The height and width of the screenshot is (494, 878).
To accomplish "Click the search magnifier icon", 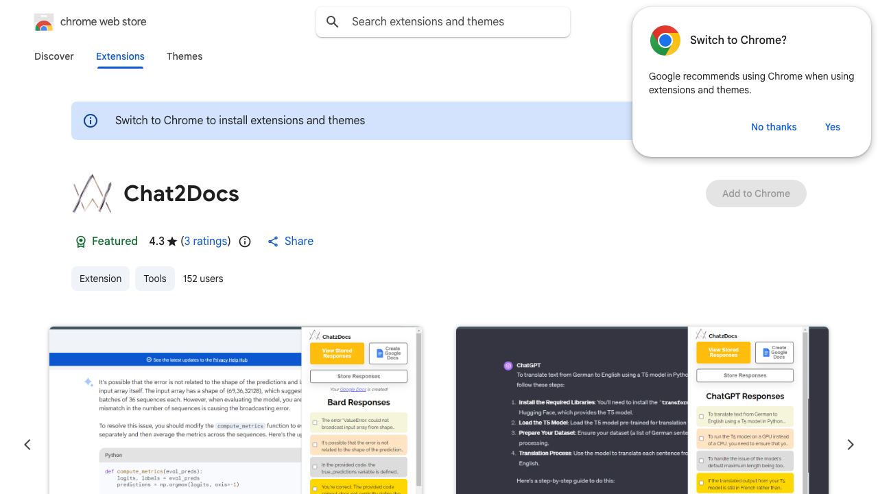I will tap(333, 22).
